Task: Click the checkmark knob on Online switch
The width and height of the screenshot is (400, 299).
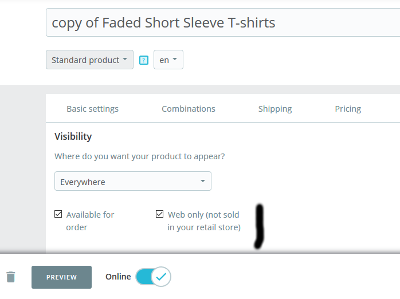Action: coord(161,277)
